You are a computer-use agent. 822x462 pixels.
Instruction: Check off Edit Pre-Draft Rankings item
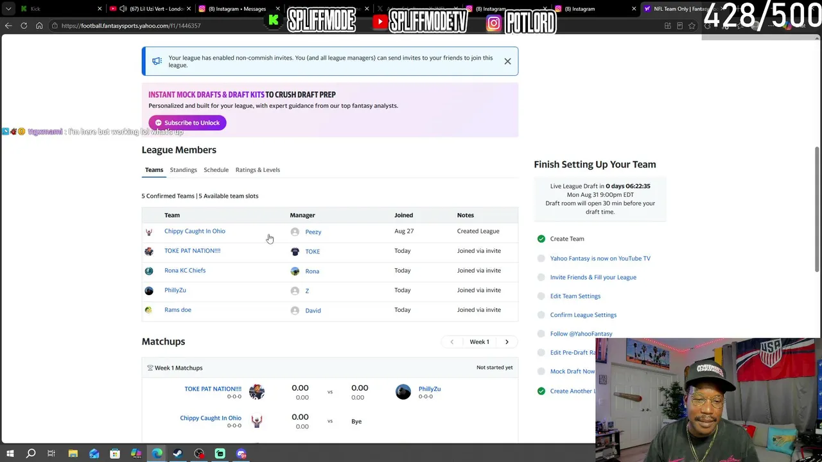tap(541, 353)
